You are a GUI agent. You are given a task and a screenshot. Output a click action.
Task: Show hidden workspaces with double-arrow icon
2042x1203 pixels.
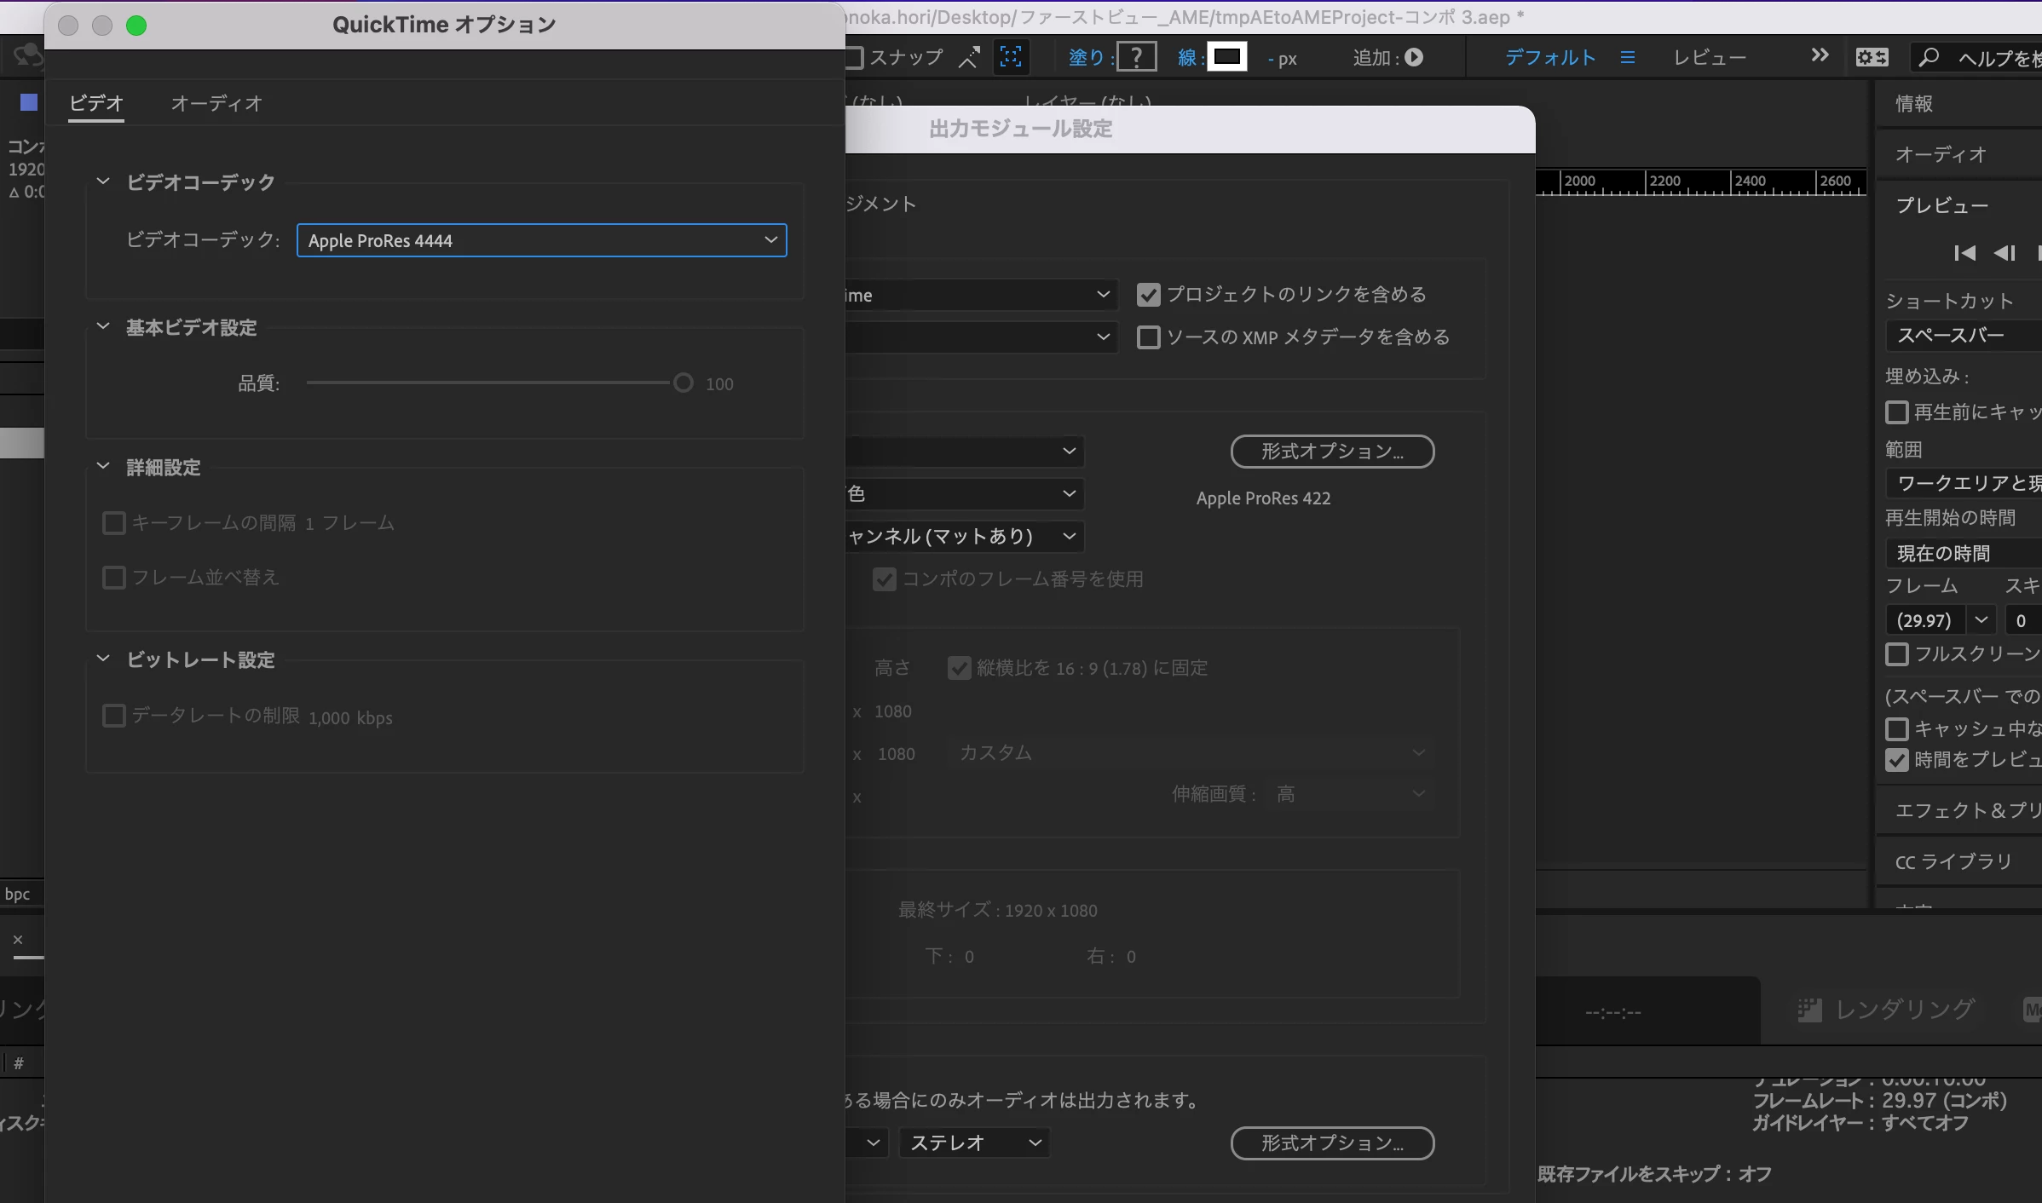[x=1820, y=56]
